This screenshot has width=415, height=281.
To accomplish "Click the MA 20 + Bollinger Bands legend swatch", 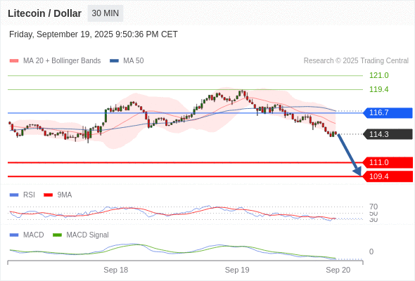I will click(14, 61).
